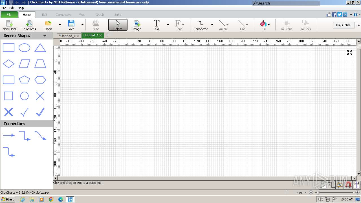Switch to the green File ribbon tab
The height and width of the screenshot is (203, 361).
(x=9, y=15)
